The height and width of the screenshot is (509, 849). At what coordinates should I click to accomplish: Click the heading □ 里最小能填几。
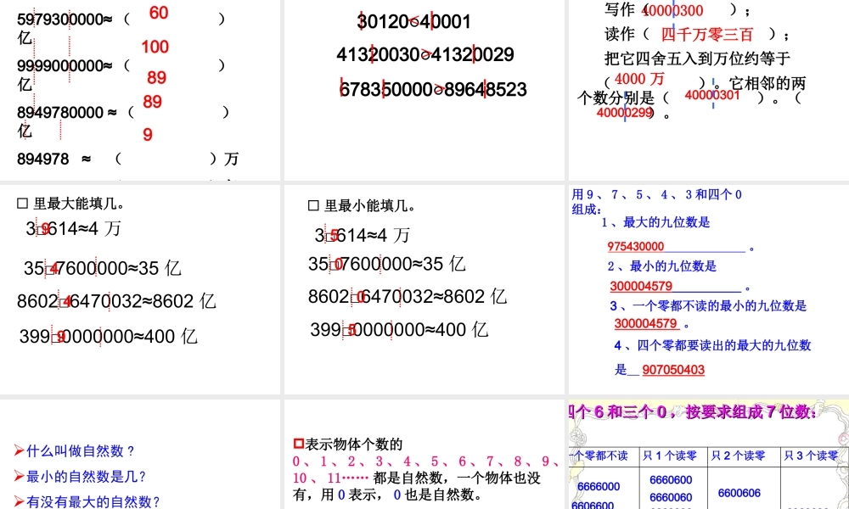(362, 206)
